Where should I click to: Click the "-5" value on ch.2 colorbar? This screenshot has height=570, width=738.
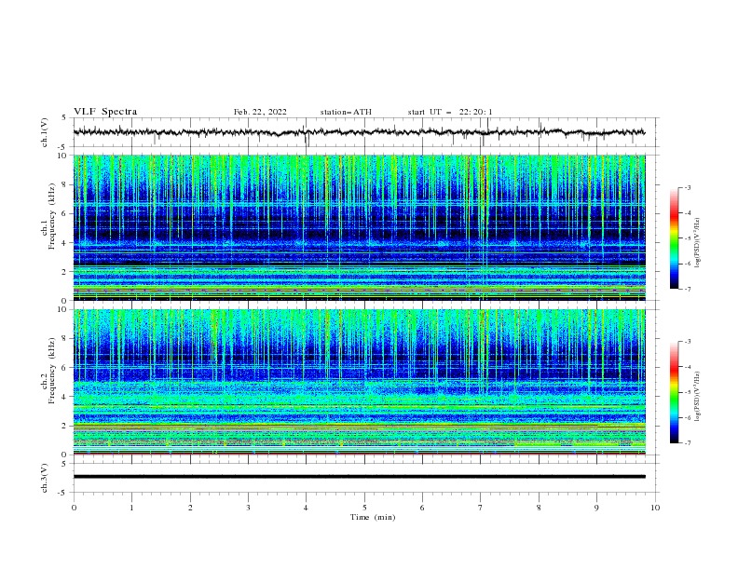[x=688, y=392]
